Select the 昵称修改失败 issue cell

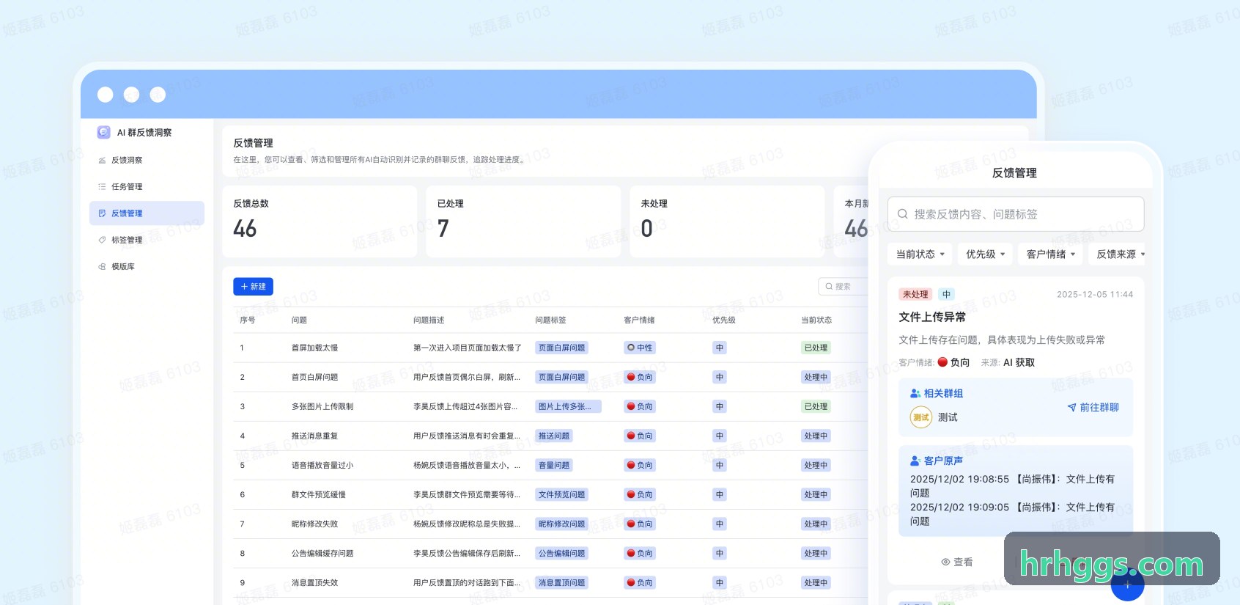point(314,524)
